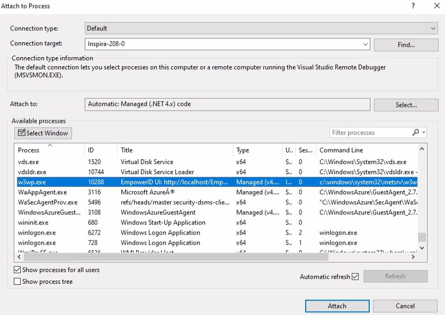Uncheck the Automatic refresh checkbox
Image resolution: width=445 pixels, height=315 pixels.
point(355,276)
